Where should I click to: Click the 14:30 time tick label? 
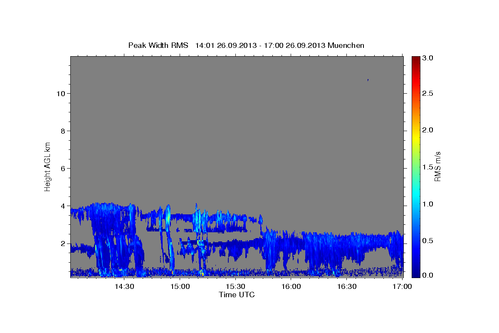pyautogui.click(x=124, y=286)
